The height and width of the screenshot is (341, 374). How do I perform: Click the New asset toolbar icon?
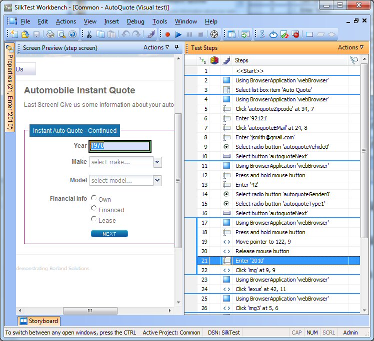tap(14, 34)
